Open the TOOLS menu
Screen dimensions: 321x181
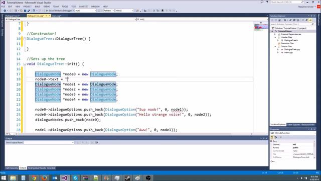point(65,7)
